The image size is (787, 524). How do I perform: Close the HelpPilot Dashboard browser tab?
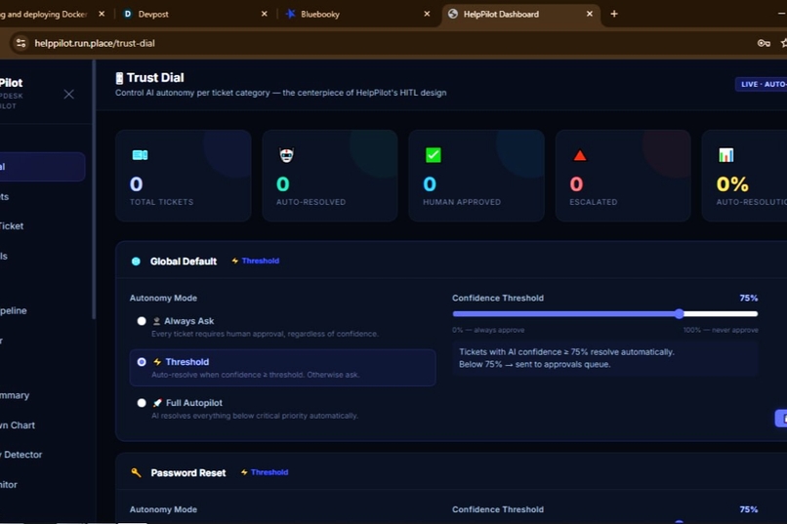click(590, 14)
